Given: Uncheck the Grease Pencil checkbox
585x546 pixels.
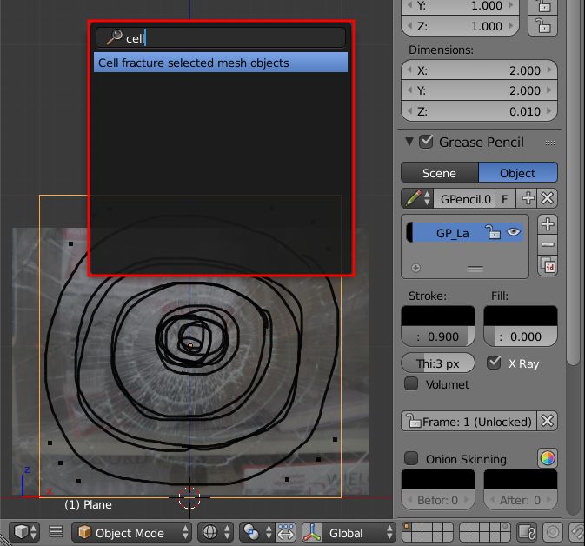Looking at the screenshot, I should [426, 142].
